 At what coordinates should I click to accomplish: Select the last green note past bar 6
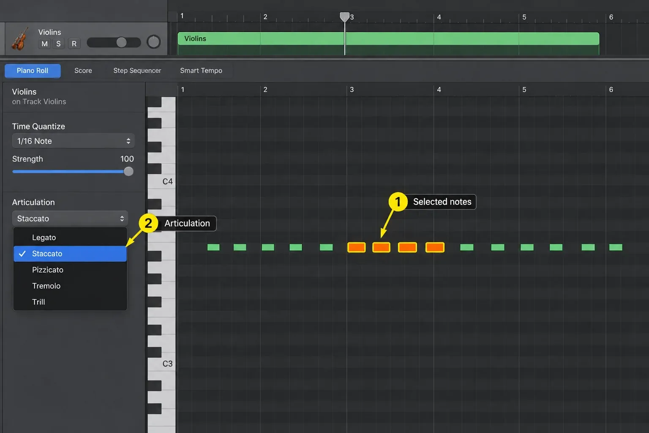pos(616,247)
